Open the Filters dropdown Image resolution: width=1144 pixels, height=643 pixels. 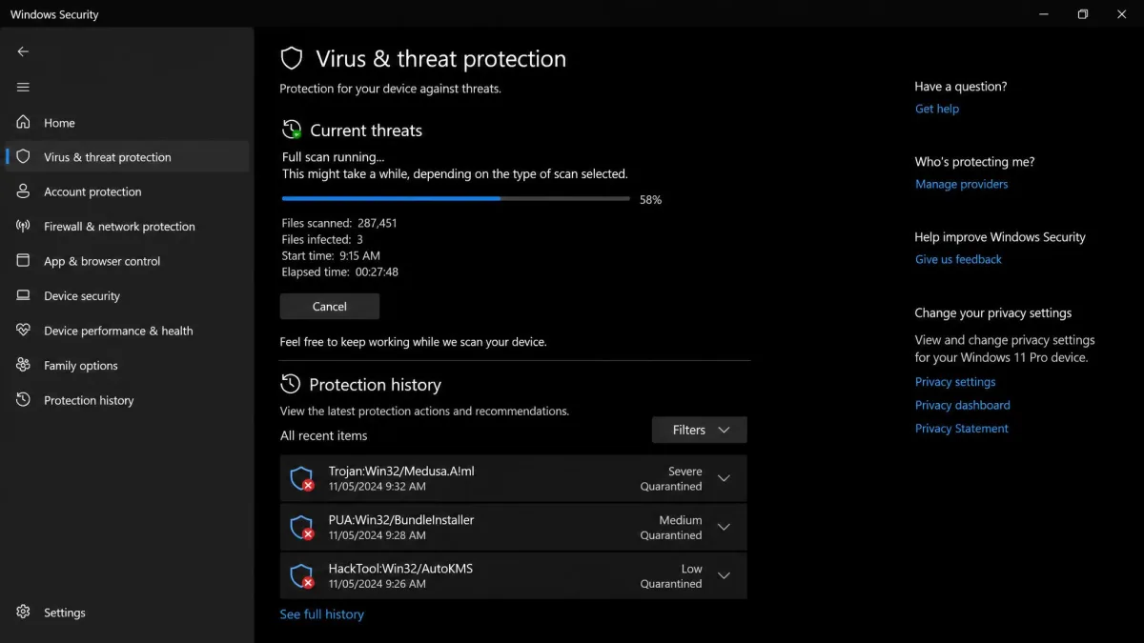(700, 430)
